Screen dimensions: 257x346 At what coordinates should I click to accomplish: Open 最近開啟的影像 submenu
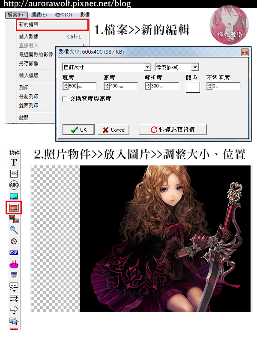(x=36, y=54)
